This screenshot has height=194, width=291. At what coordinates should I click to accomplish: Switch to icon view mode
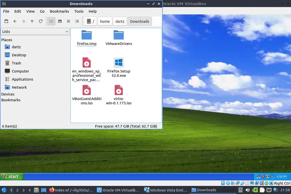click(51, 21)
